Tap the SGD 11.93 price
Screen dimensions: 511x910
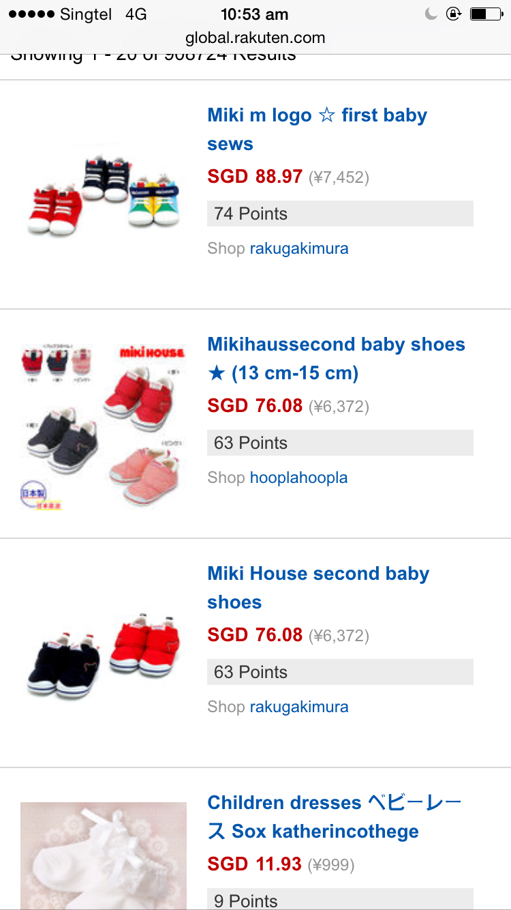click(255, 864)
